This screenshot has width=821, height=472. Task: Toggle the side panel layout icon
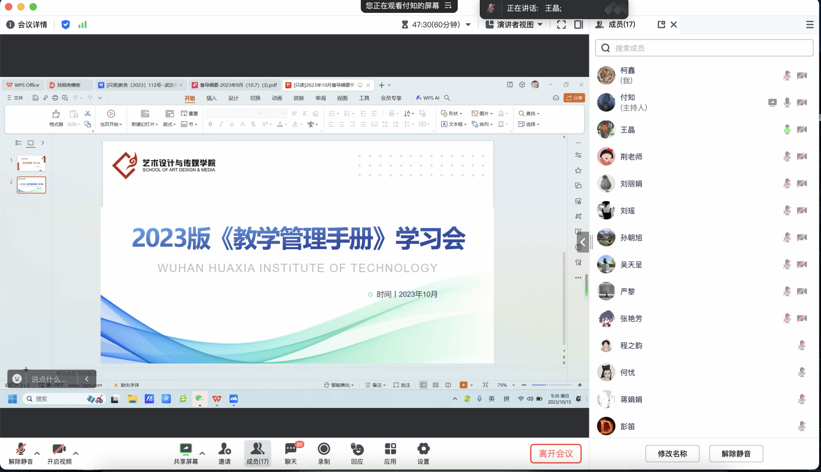pyautogui.click(x=578, y=25)
